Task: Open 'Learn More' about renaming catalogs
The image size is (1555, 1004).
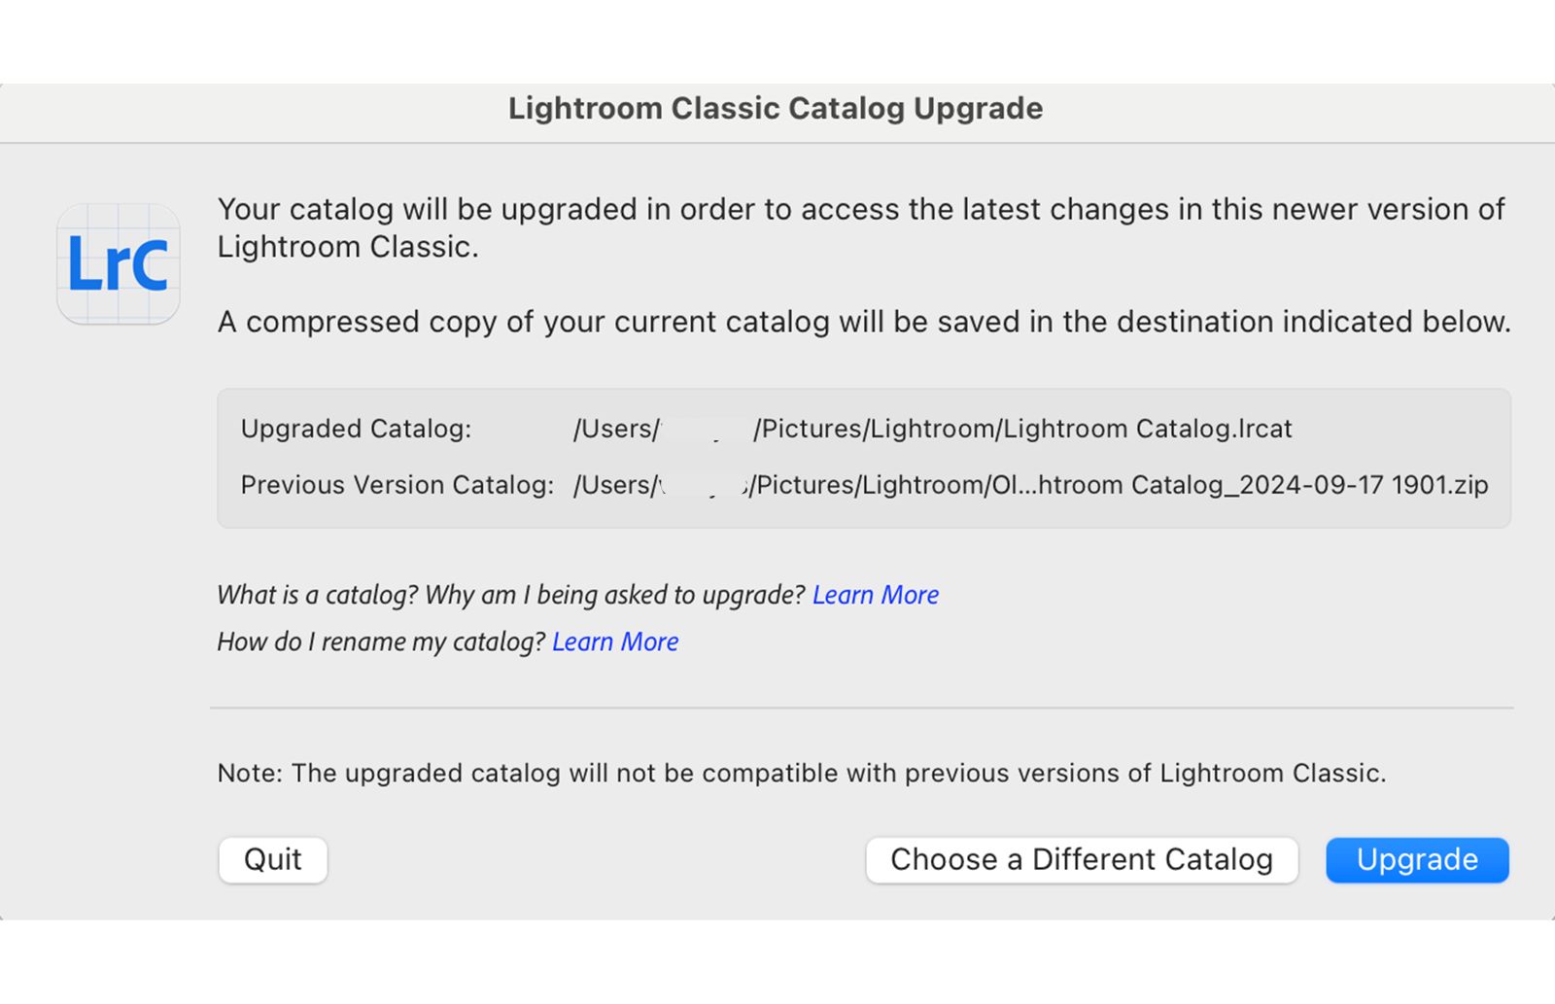Action: pos(614,641)
